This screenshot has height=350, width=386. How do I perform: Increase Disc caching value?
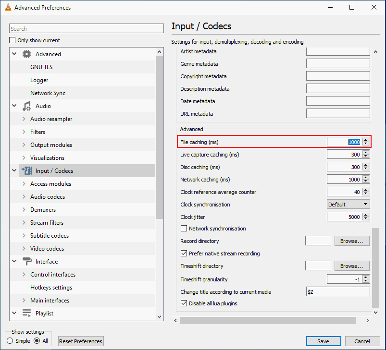[366, 165]
